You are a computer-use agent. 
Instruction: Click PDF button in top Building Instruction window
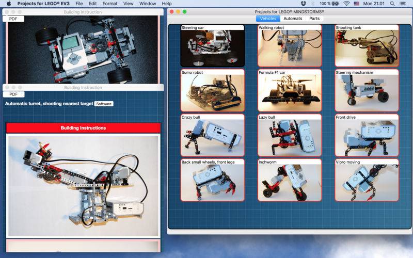point(13,19)
